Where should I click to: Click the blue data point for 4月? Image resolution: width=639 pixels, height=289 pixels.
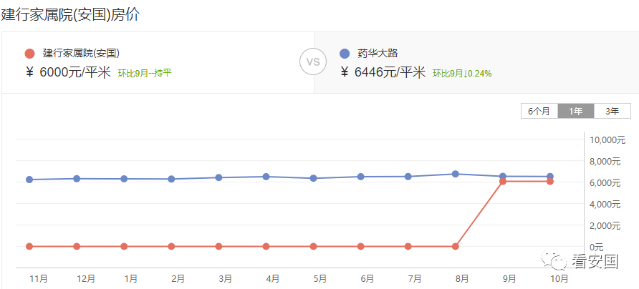(266, 177)
